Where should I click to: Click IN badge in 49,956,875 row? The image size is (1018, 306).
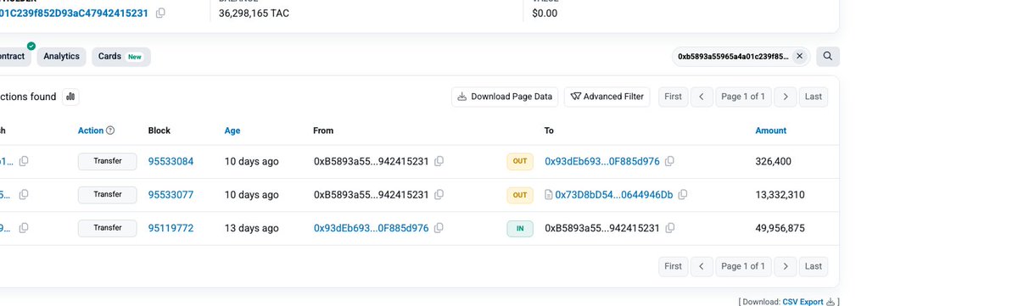click(520, 228)
